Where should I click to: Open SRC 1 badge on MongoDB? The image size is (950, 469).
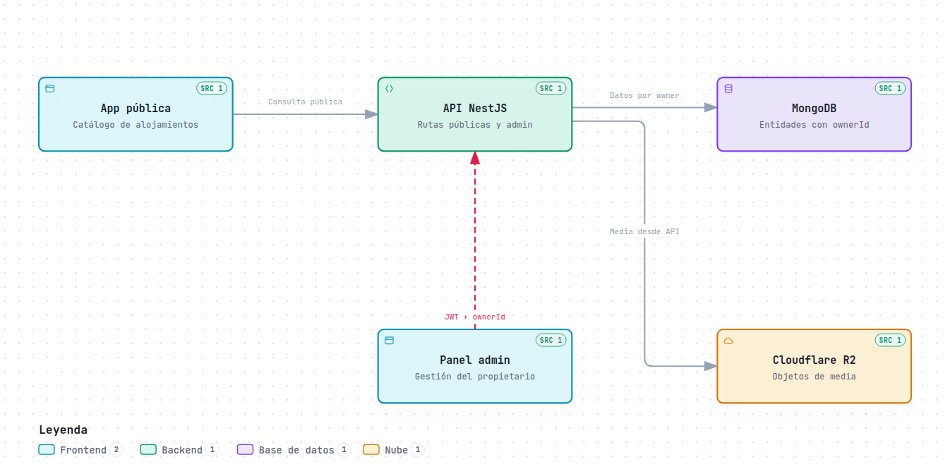pyautogui.click(x=890, y=88)
